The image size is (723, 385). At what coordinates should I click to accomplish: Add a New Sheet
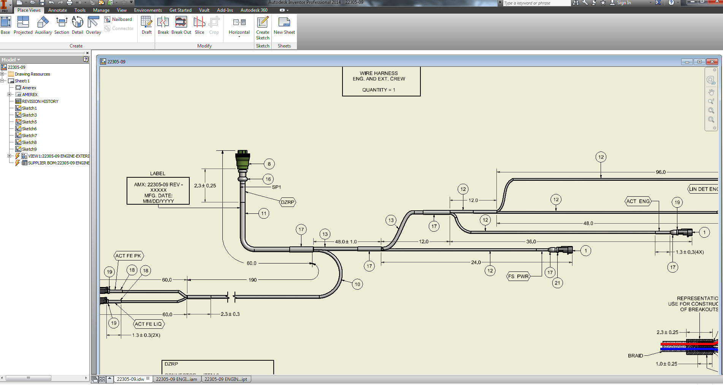pyautogui.click(x=284, y=25)
